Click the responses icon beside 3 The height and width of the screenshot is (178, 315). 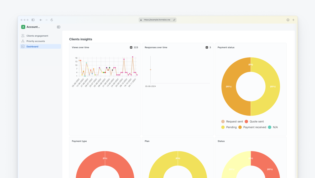[207, 47]
